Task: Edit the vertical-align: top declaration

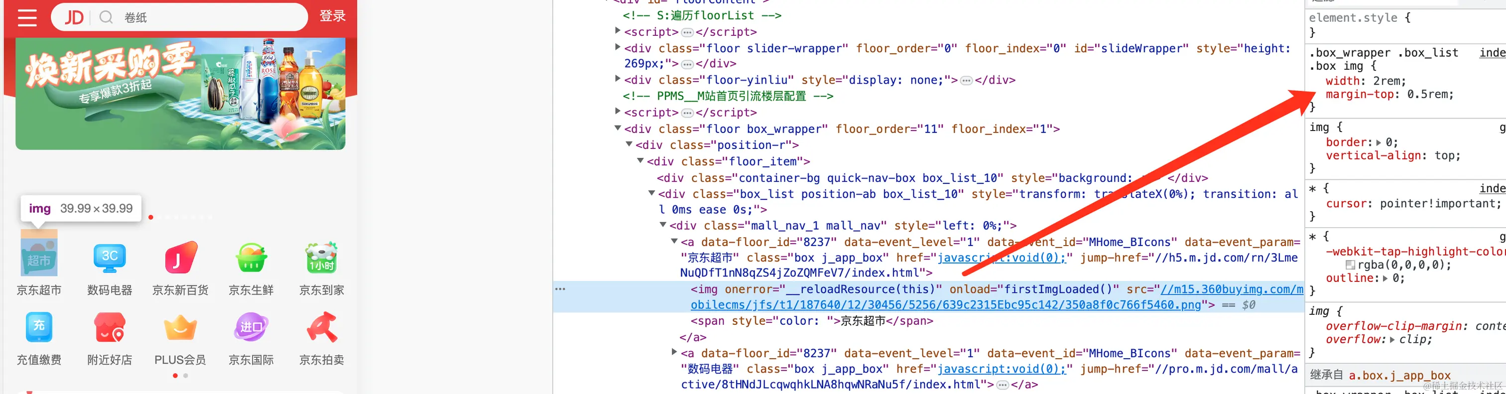Action: pyautogui.click(x=1393, y=155)
